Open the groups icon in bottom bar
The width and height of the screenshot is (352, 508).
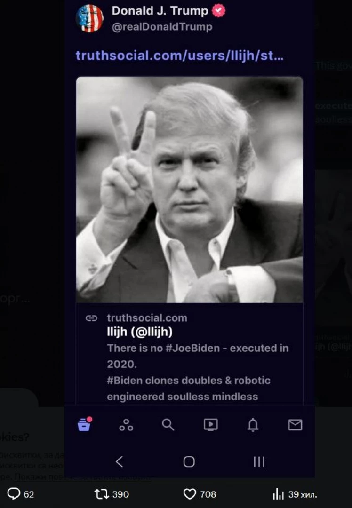[x=126, y=425]
